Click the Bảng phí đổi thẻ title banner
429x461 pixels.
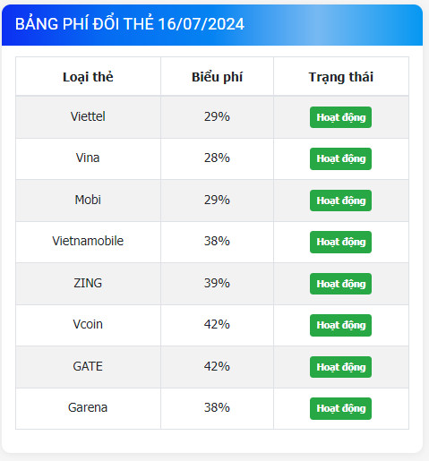pos(212,25)
